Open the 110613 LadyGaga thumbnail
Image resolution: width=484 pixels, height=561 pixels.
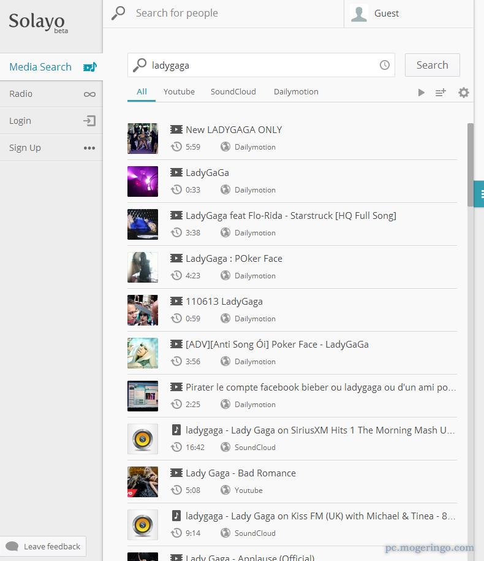(x=143, y=310)
